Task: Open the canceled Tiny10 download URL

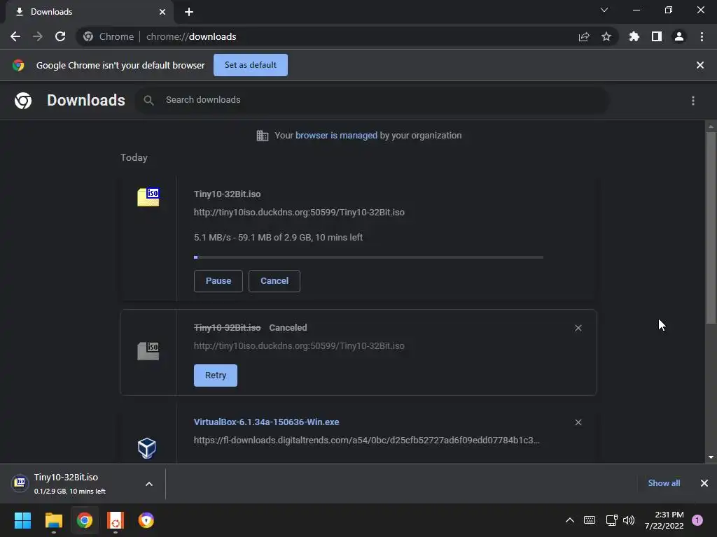Action: [299, 345]
